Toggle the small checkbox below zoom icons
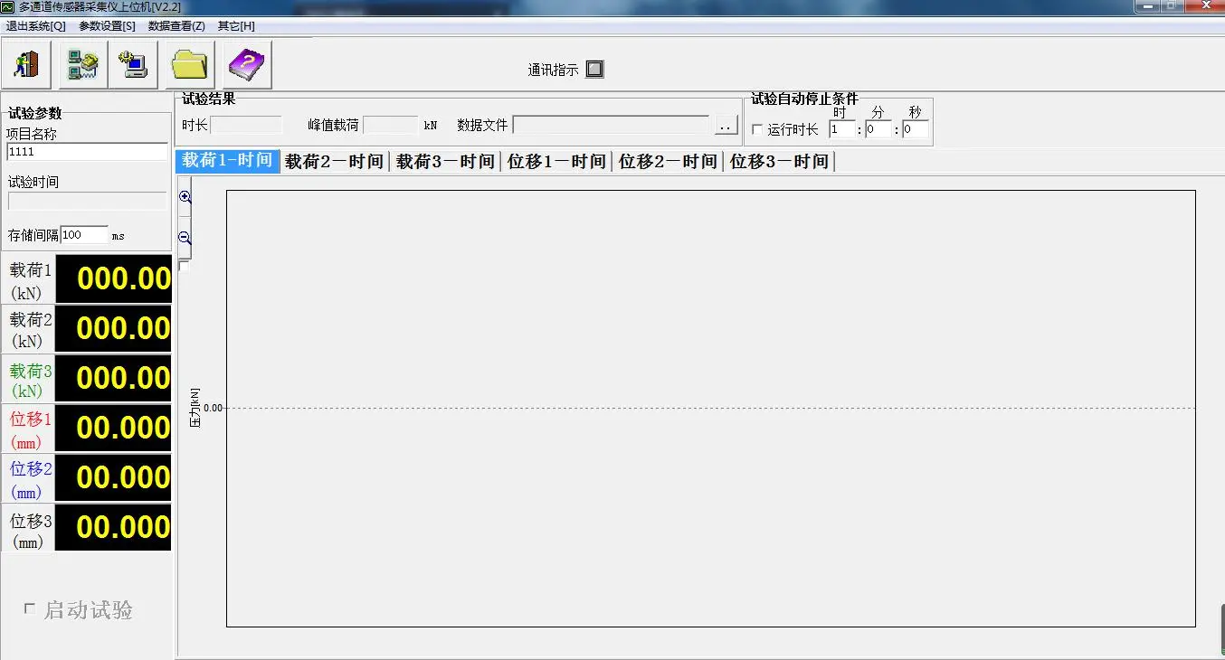1225x660 pixels. [x=185, y=267]
